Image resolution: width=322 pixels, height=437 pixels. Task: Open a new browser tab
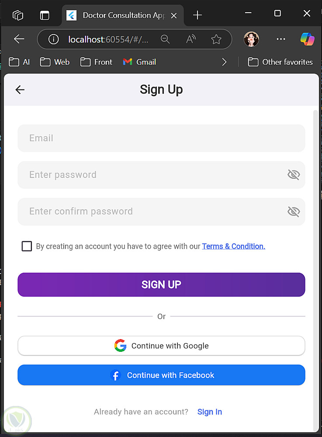(197, 15)
